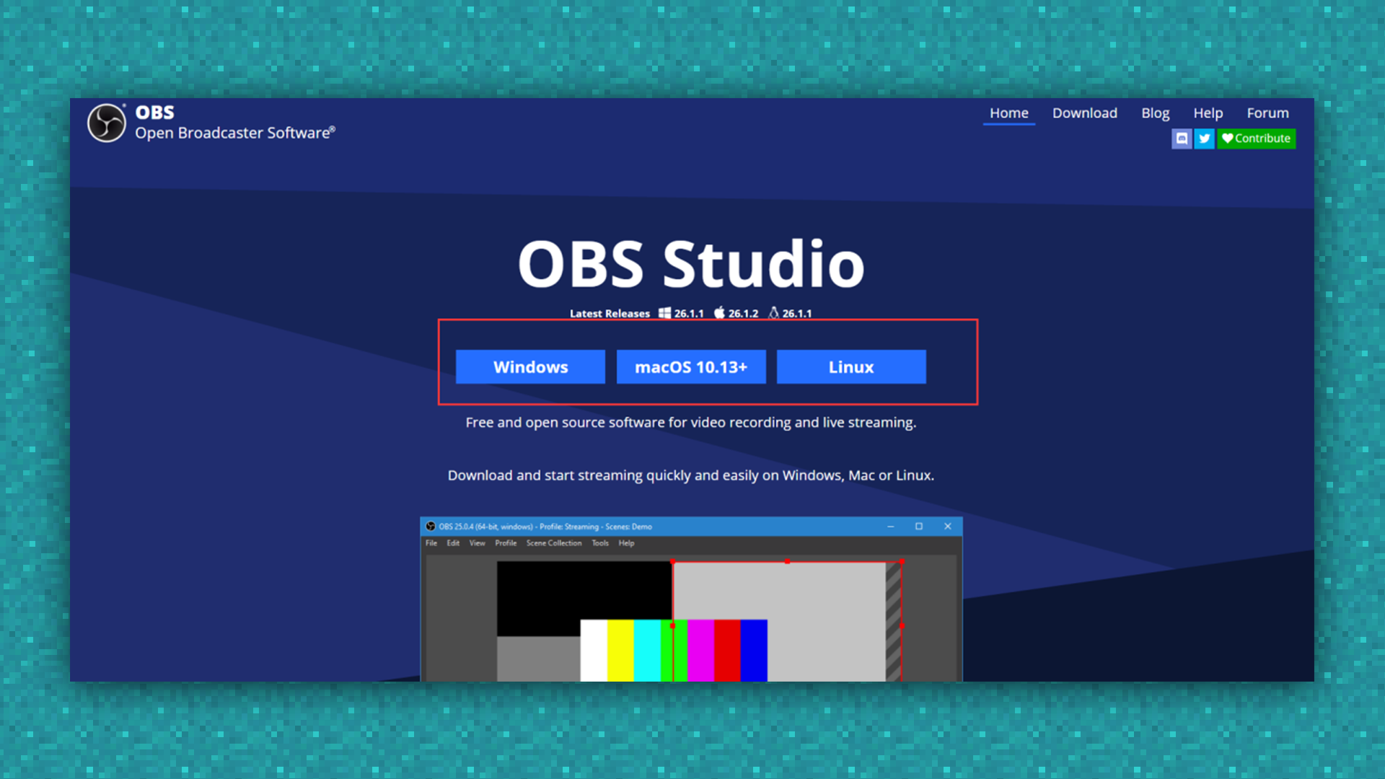Click the Windows logo release icon

pyautogui.click(x=664, y=313)
